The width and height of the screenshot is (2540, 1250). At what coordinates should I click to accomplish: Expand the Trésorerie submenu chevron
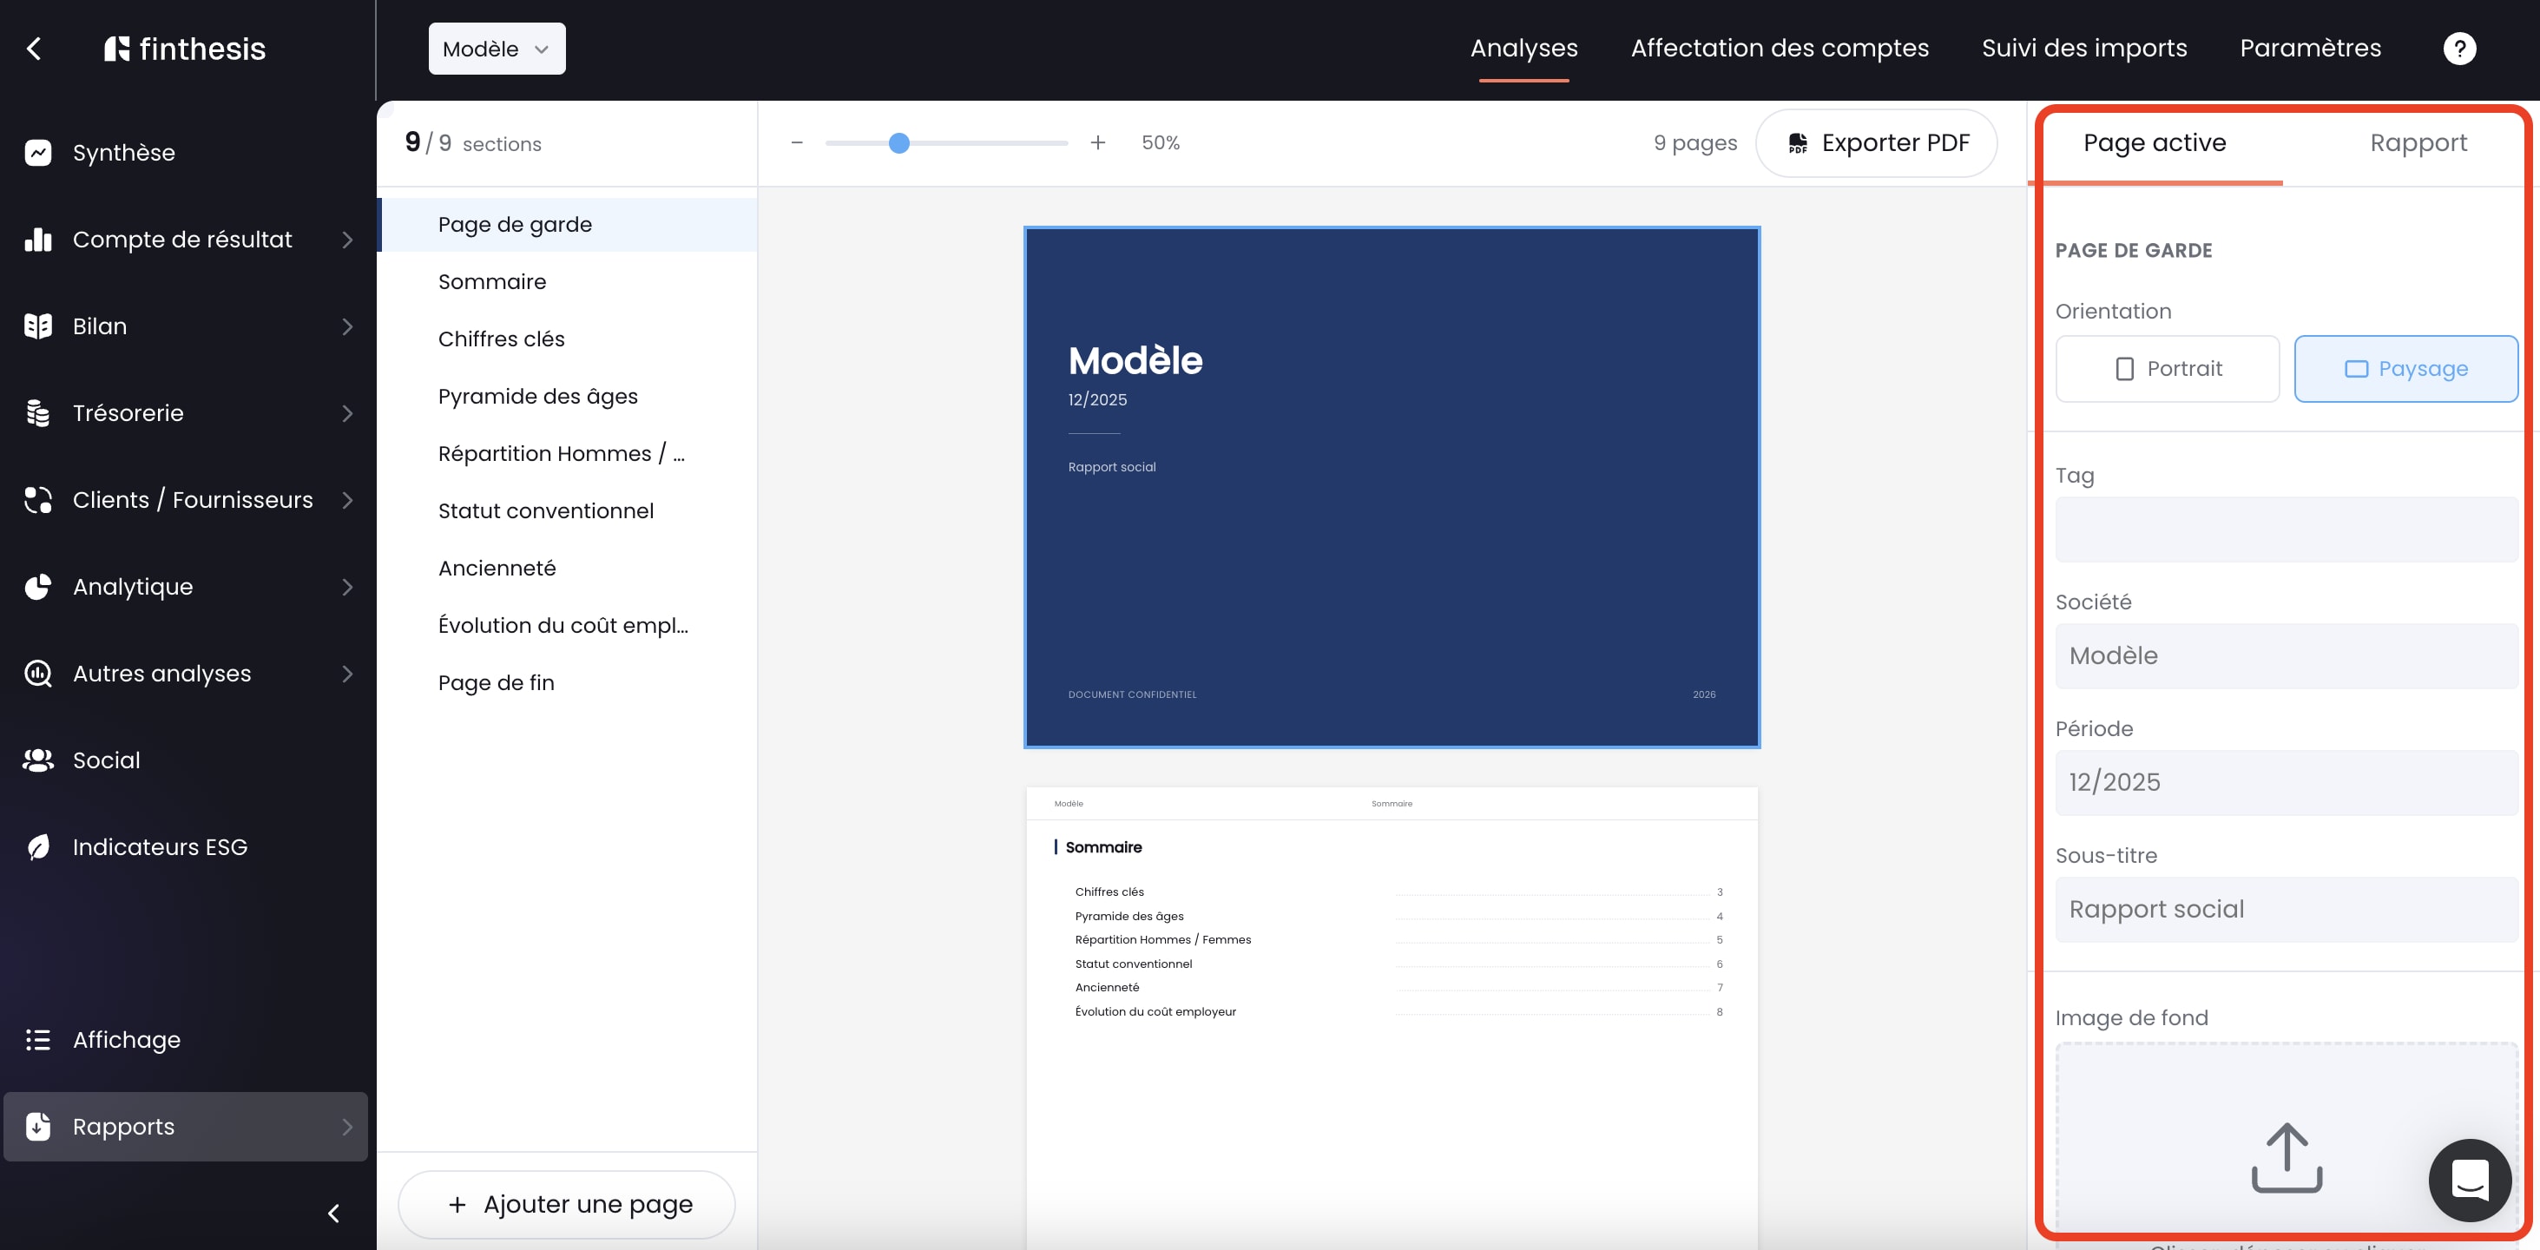point(347,413)
